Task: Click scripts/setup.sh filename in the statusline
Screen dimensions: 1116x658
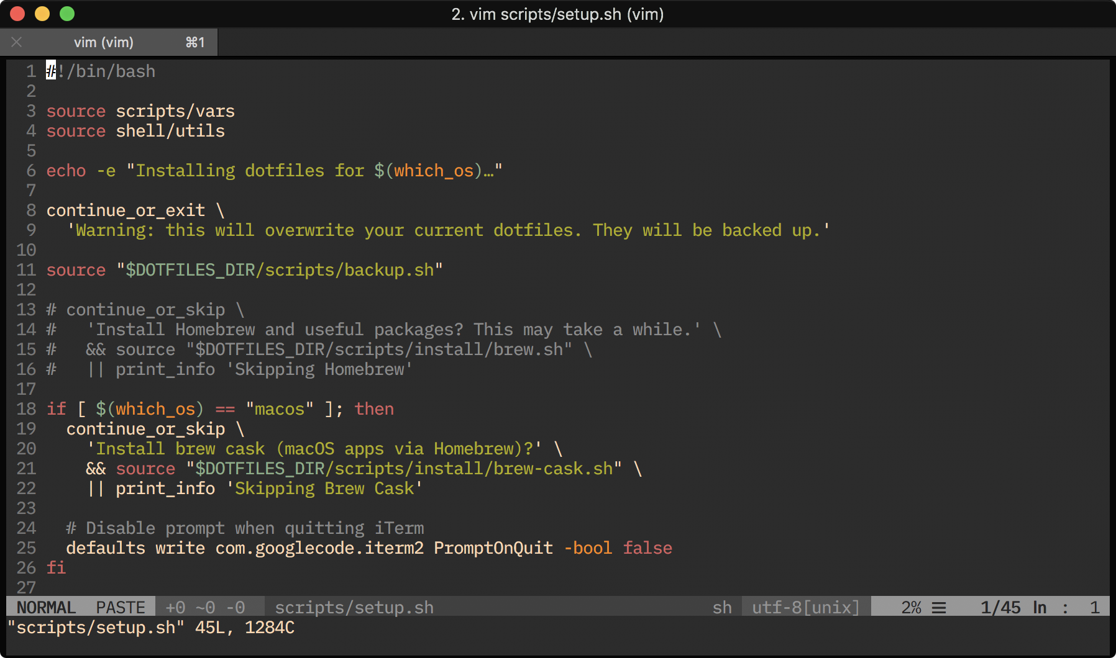Action: (353, 607)
